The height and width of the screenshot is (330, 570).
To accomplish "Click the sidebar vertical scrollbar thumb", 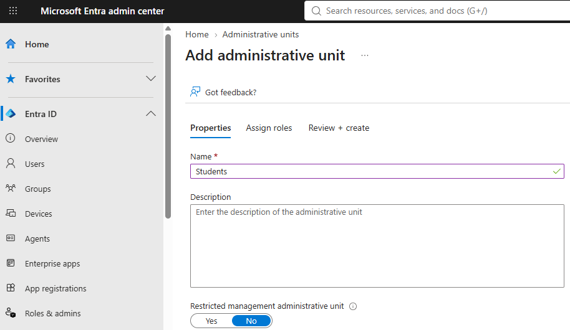I will coord(168,126).
